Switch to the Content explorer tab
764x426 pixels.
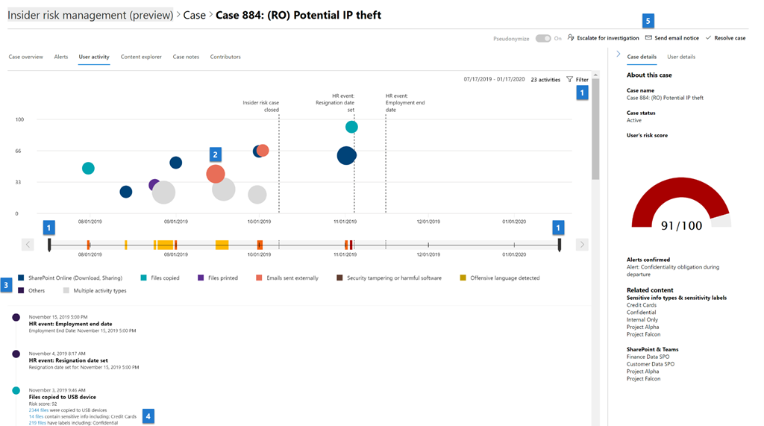141,57
